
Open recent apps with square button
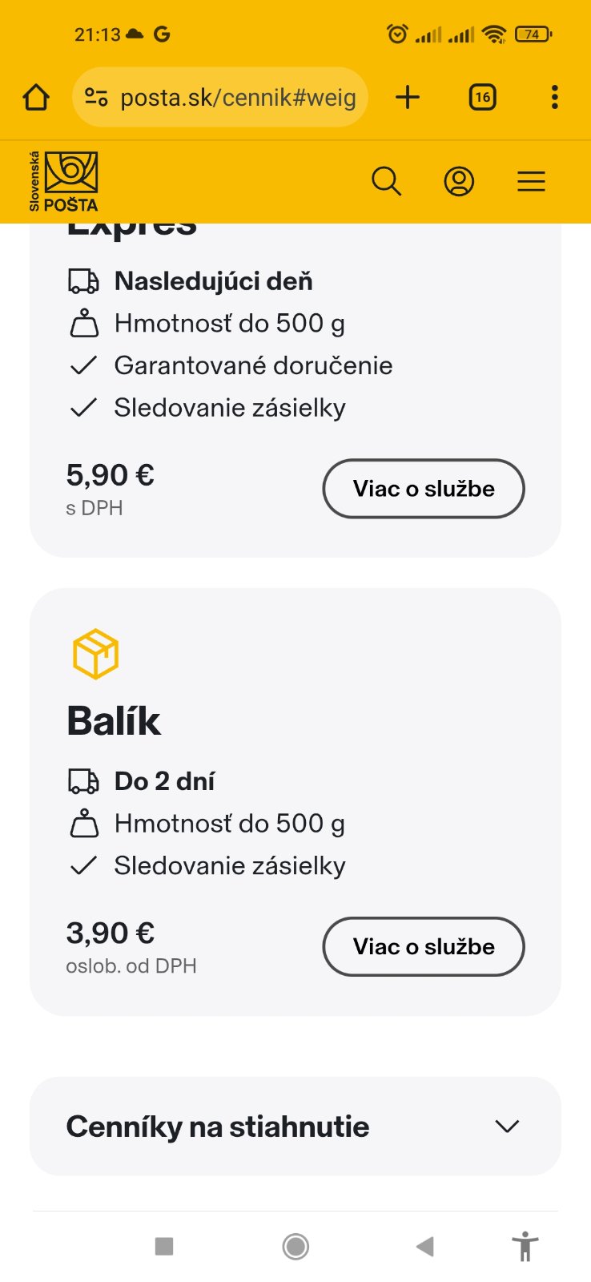coord(164,1246)
